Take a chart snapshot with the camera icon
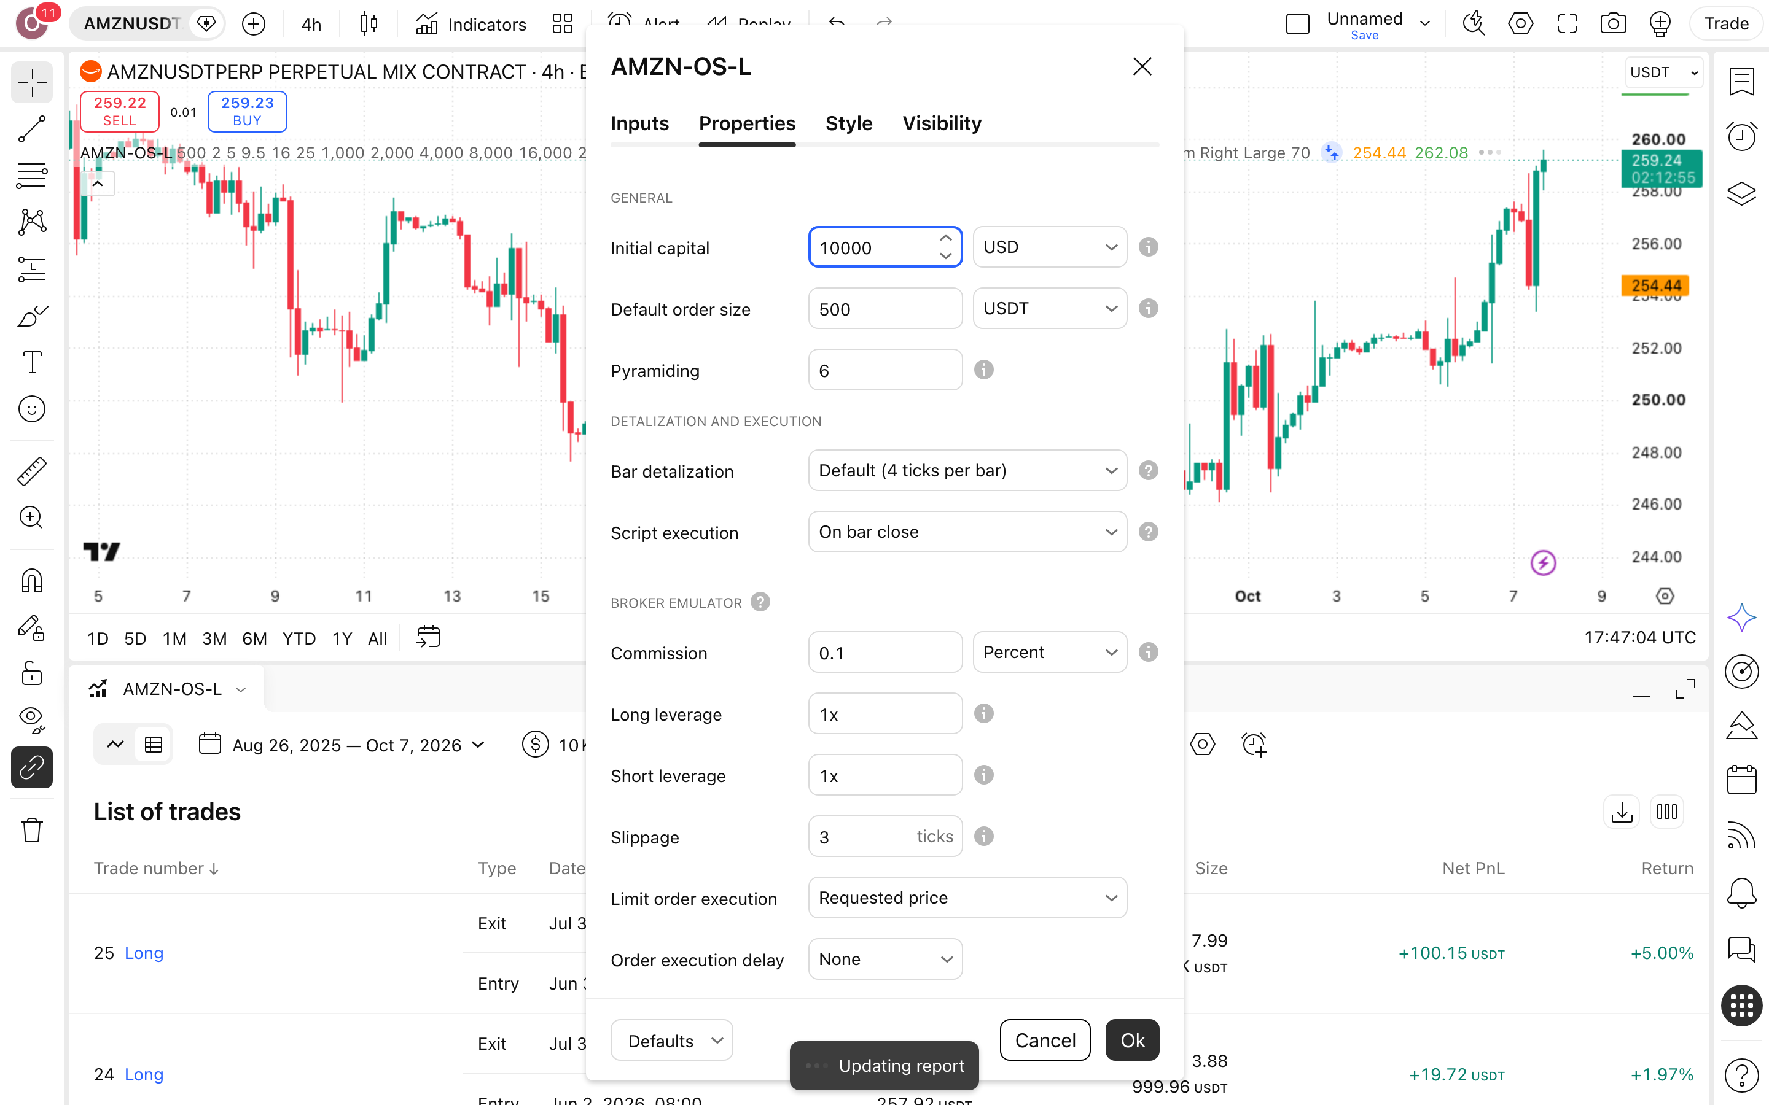 point(1614,23)
